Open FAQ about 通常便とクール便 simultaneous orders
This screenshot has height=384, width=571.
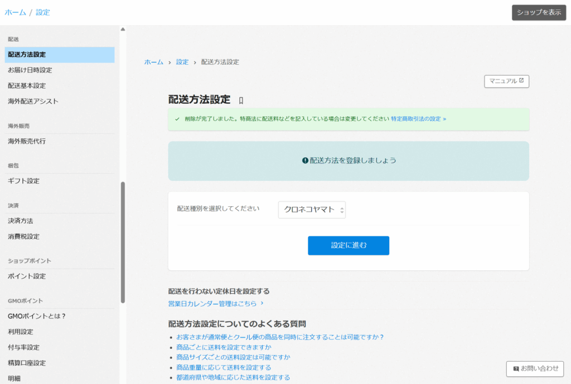pyautogui.click(x=280, y=337)
